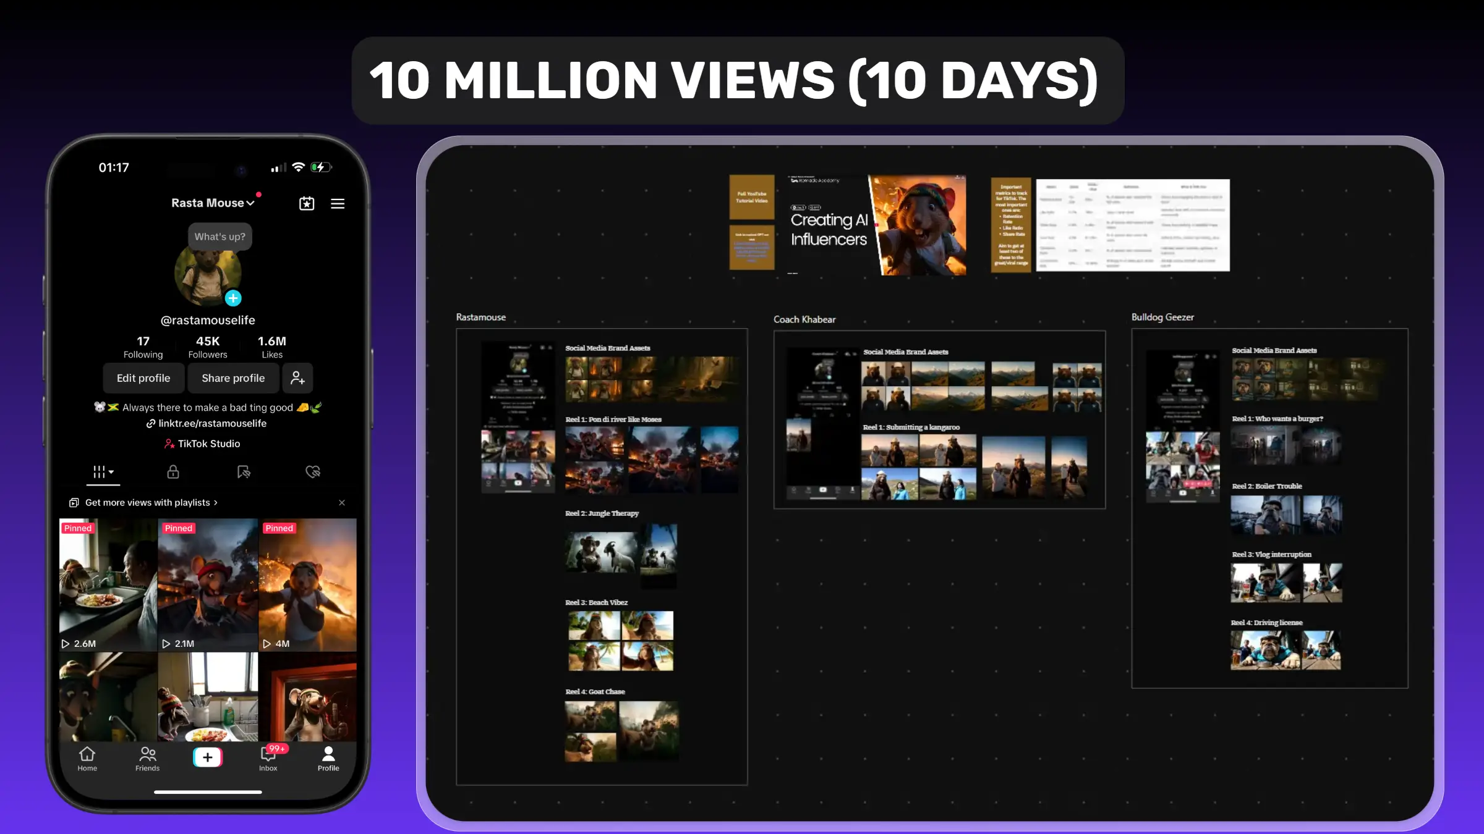Tap the add friends person icon

(x=297, y=378)
